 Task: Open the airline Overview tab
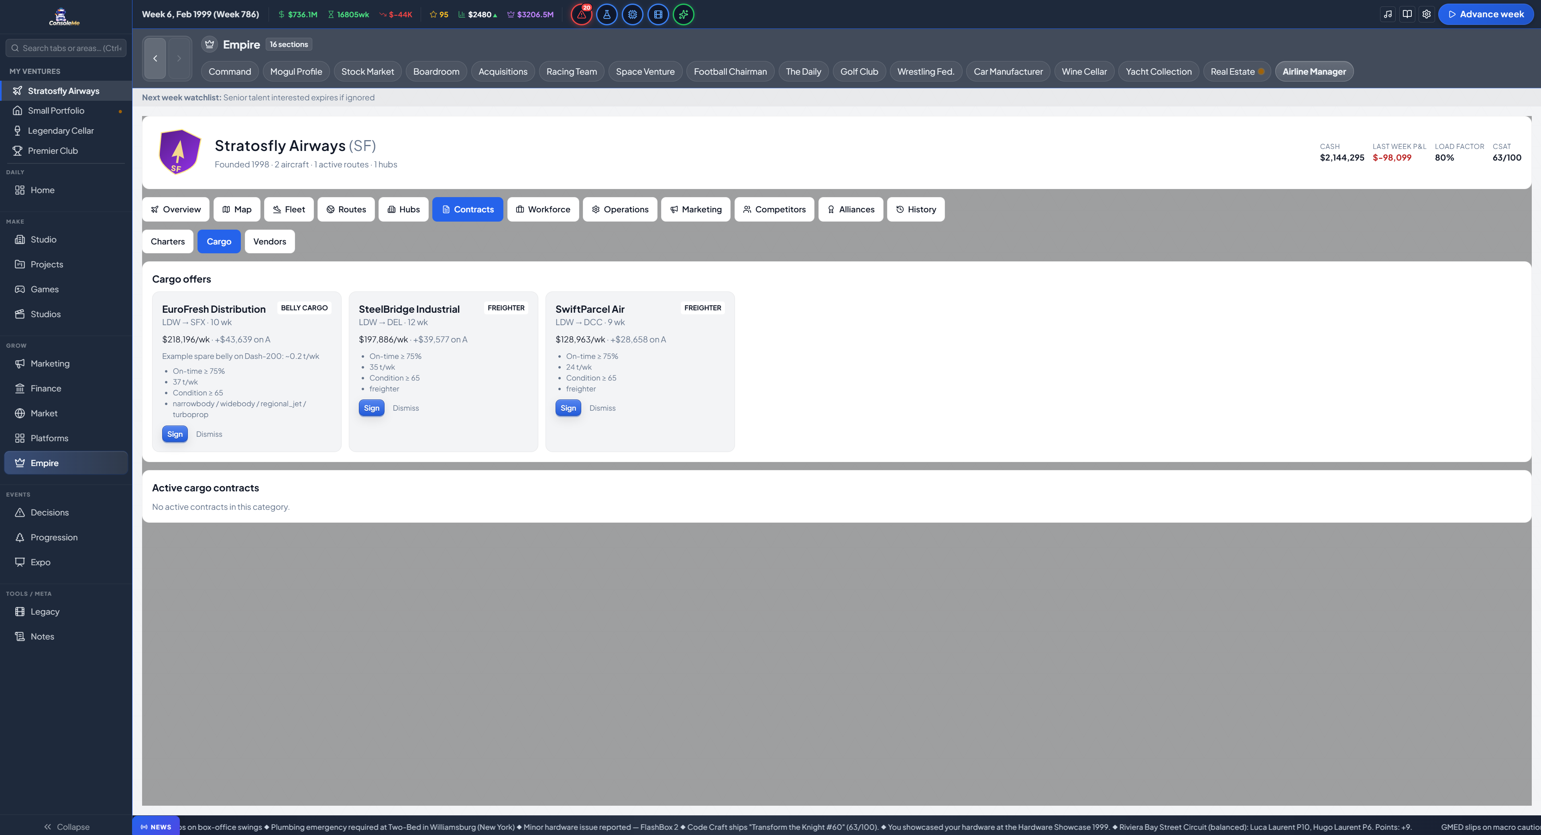click(176, 209)
